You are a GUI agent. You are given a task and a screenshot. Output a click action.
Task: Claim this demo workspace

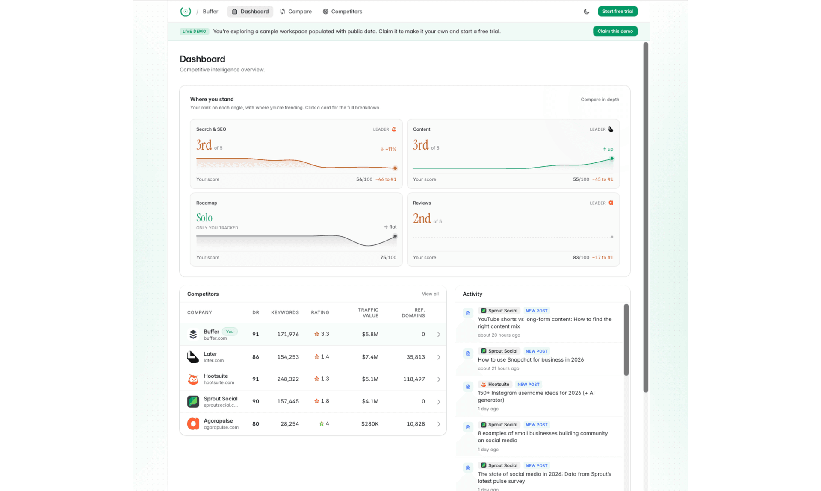[x=615, y=31]
